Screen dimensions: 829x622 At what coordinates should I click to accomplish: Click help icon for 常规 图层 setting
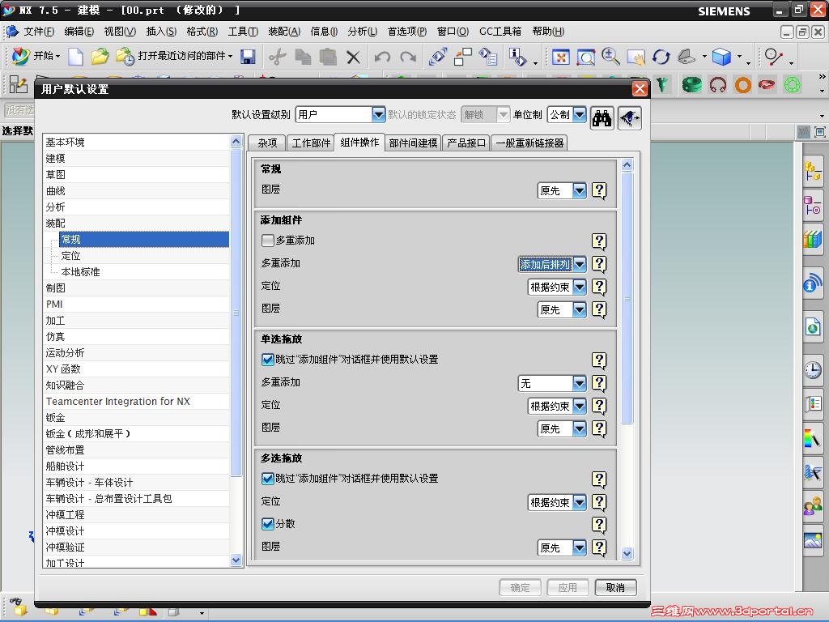(x=599, y=190)
